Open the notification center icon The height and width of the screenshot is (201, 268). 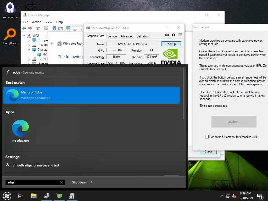pyautogui.click(x=259, y=196)
